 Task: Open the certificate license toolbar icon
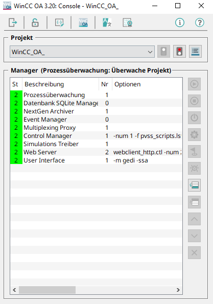tap(128, 22)
